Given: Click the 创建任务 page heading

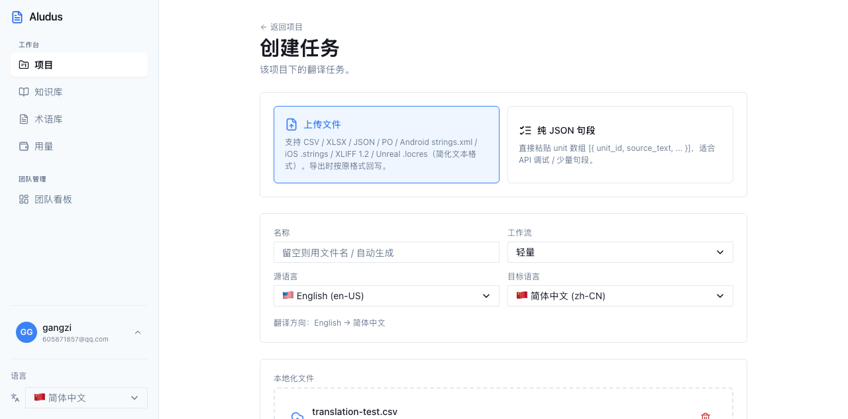Looking at the screenshot, I should pos(299,48).
